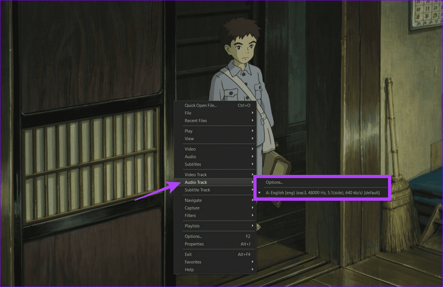
Task: Select the Audio Track menu entry
Action: 215,182
